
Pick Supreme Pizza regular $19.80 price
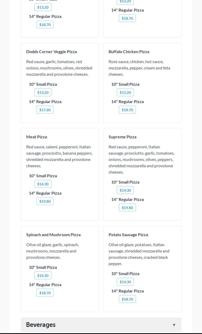[127, 208]
